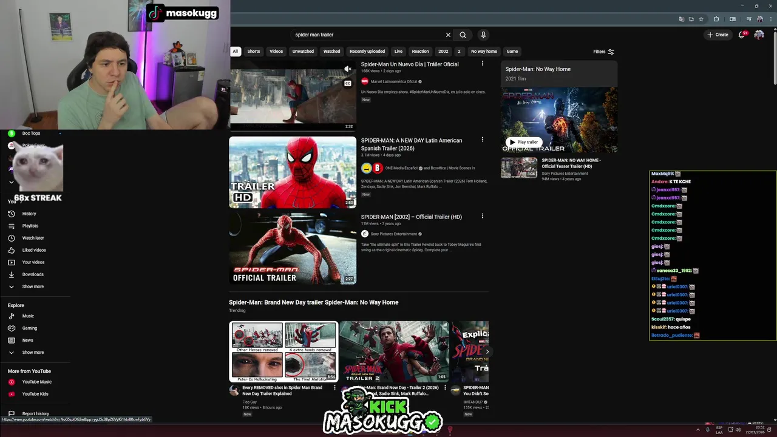
Task: Select the All filter chip
Action: pyautogui.click(x=235, y=52)
